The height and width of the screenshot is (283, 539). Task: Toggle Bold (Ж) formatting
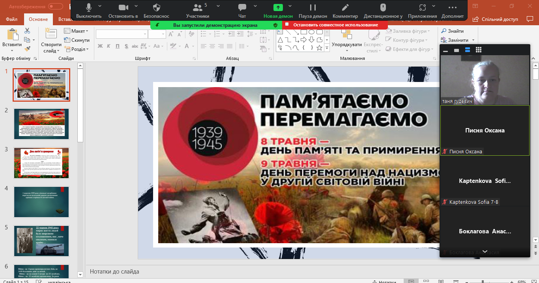[x=100, y=46]
